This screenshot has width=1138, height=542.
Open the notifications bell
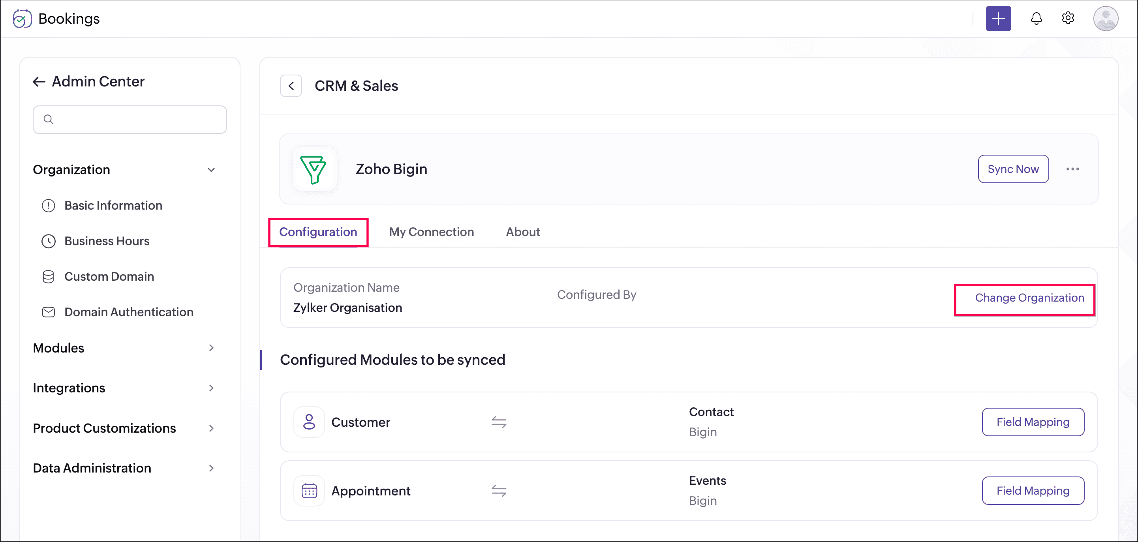1036,19
